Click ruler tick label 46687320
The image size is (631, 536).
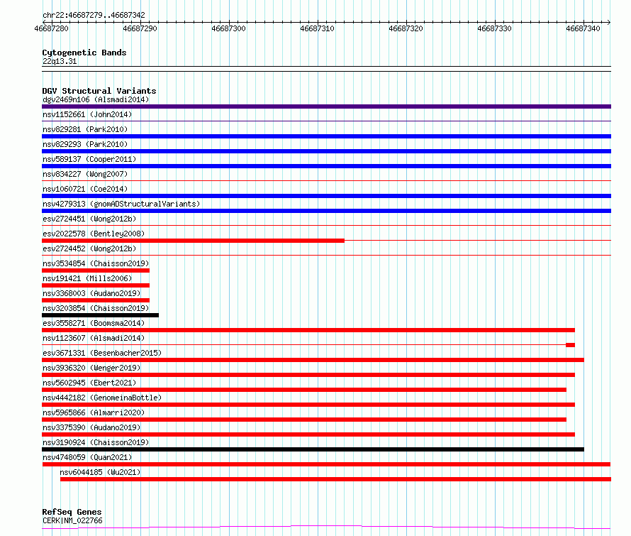406,28
